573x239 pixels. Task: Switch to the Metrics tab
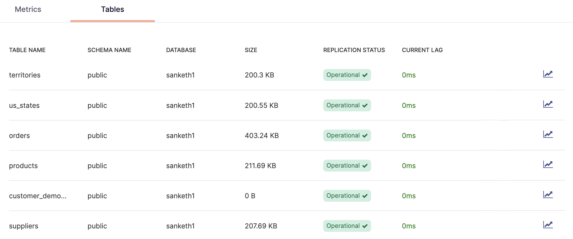coord(28,10)
